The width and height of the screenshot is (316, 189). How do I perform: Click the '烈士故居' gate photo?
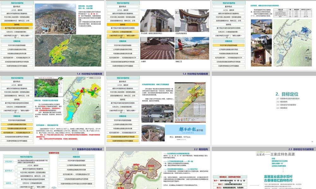(157, 20)
